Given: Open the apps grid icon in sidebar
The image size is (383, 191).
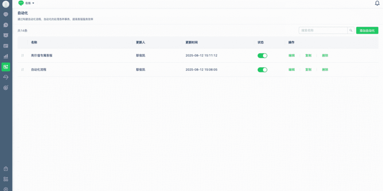Looking at the screenshot, I should point(6,179).
